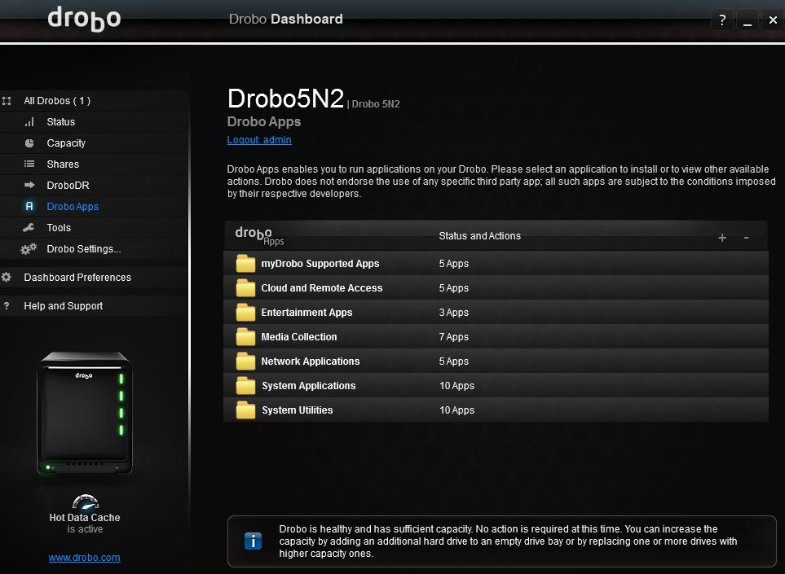Click the Logout: admin link
Screen dimensions: 785x574
pyautogui.click(x=259, y=140)
